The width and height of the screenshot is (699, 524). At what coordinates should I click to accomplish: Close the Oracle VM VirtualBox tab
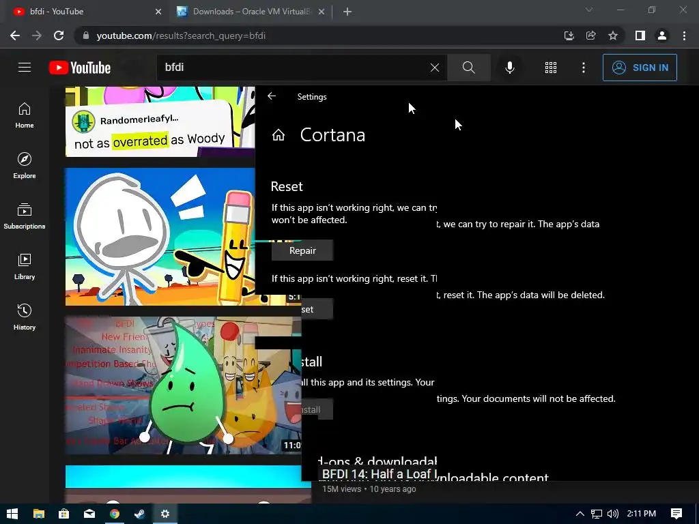322,12
